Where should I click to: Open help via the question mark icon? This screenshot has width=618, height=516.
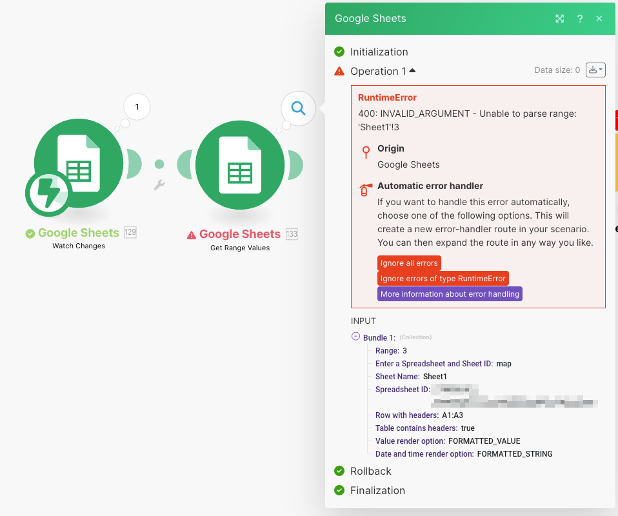(580, 19)
